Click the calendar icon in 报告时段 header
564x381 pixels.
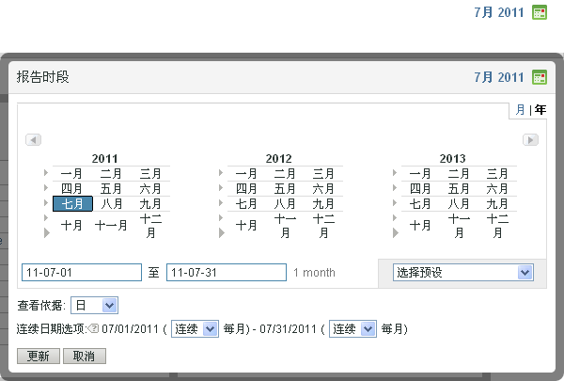[540, 77]
